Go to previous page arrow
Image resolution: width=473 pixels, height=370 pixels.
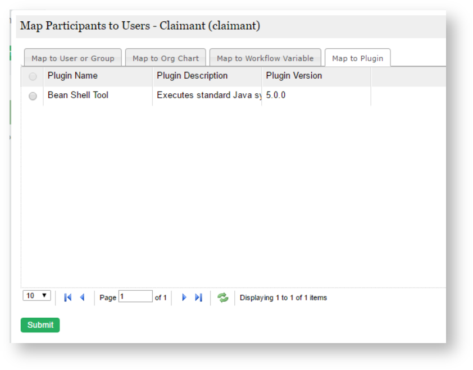click(82, 298)
